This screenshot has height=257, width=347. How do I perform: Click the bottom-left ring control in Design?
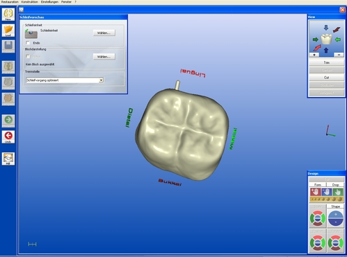pyautogui.click(x=318, y=242)
